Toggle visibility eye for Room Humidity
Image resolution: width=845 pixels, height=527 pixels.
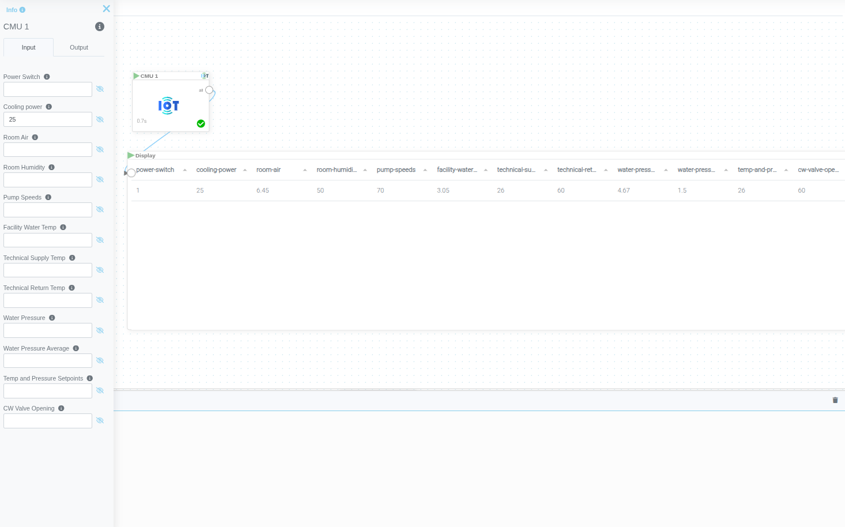click(x=100, y=180)
